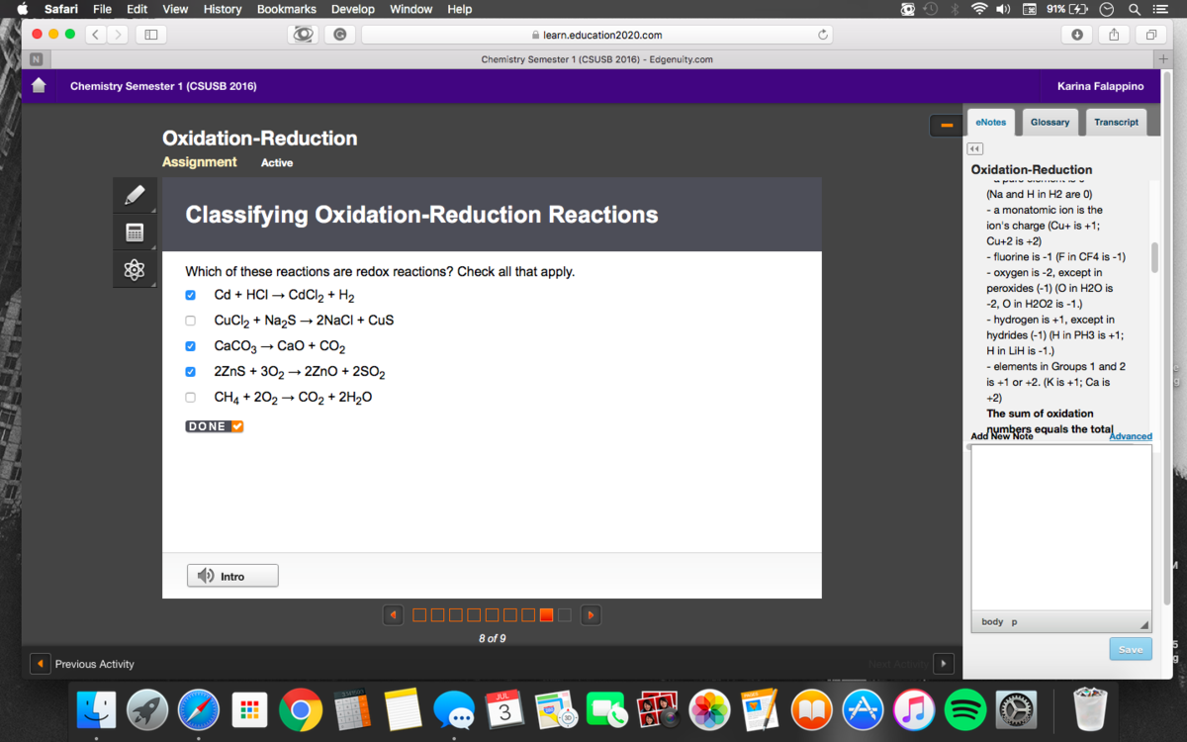Image resolution: width=1187 pixels, height=742 pixels.
Task: Go to previous question with left arrow
Action: [393, 615]
